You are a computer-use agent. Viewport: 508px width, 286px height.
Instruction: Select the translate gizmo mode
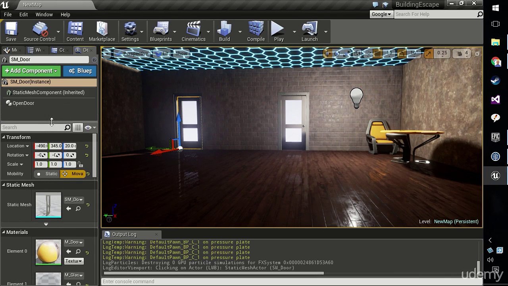(x=327, y=53)
